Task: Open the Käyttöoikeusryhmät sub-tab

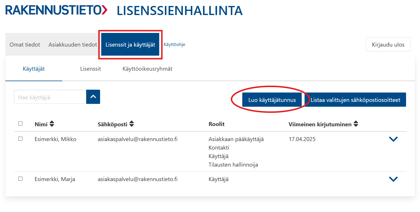Action: coord(147,69)
